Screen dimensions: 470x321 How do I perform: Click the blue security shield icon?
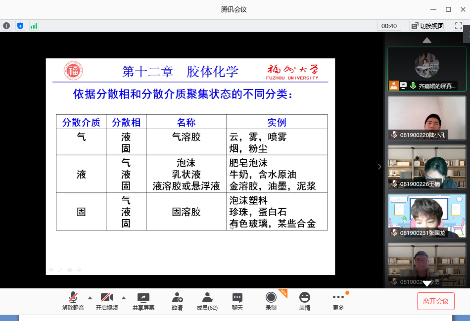[x=20, y=26]
